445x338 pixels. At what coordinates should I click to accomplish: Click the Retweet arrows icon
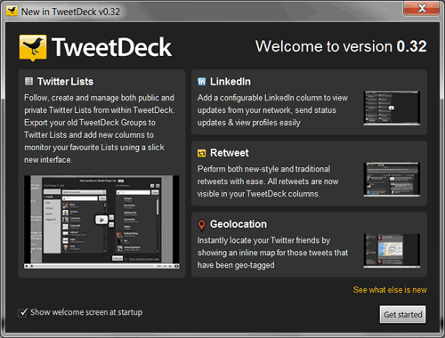(201, 153)
